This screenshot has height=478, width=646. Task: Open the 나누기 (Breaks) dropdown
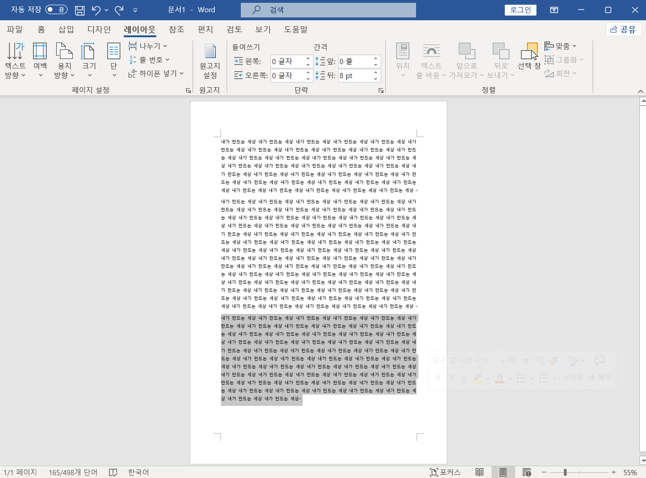148,46
